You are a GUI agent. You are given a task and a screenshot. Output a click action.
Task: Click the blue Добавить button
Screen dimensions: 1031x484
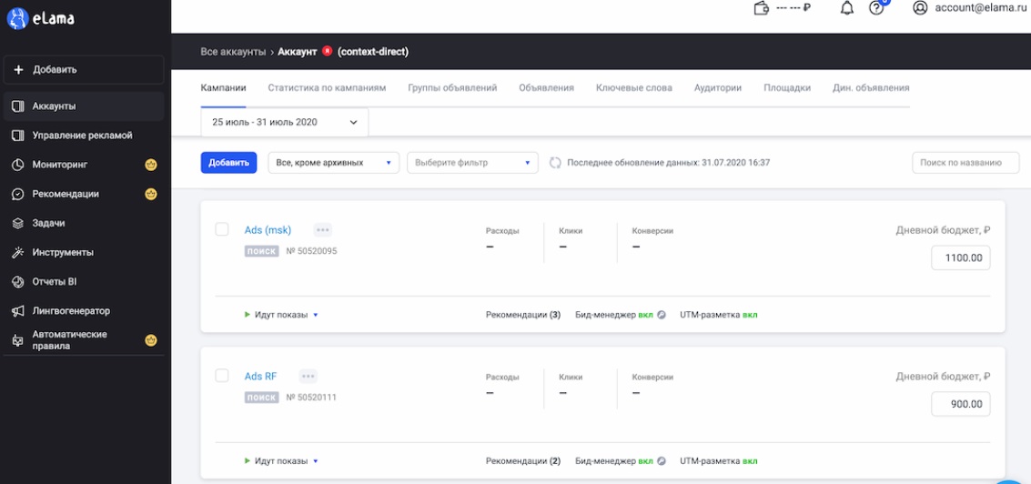[x=228, y=163]
